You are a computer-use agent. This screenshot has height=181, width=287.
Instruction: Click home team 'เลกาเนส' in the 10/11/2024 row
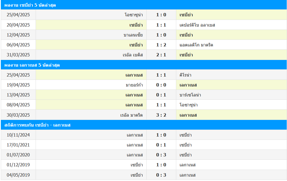[x=135, y=135]
